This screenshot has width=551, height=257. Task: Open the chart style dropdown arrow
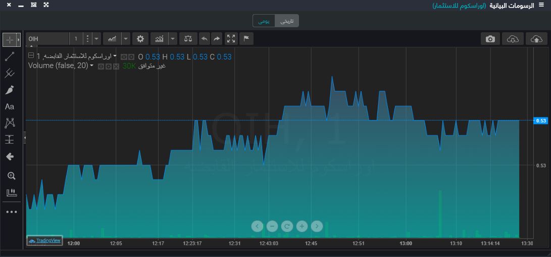[x=125, y=39]
